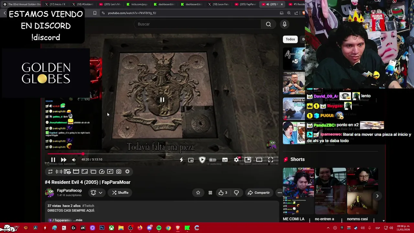Click the expand-frame icon below the player
This screenshot has height=233, width=414.
84,172
